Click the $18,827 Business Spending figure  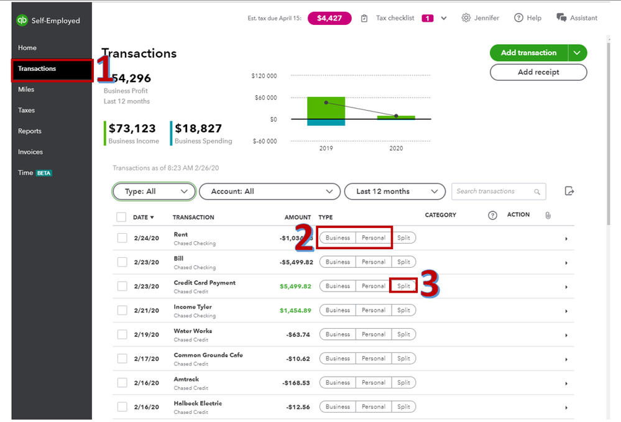pyautogui.click(x=198, y=129)
